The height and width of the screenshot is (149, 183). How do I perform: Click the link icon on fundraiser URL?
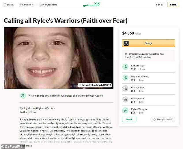pos(80,85)
